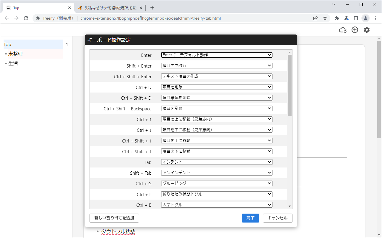Click the browser forward arrow
The height and width of the screenshot is (238, 382).
pos(16,18)
